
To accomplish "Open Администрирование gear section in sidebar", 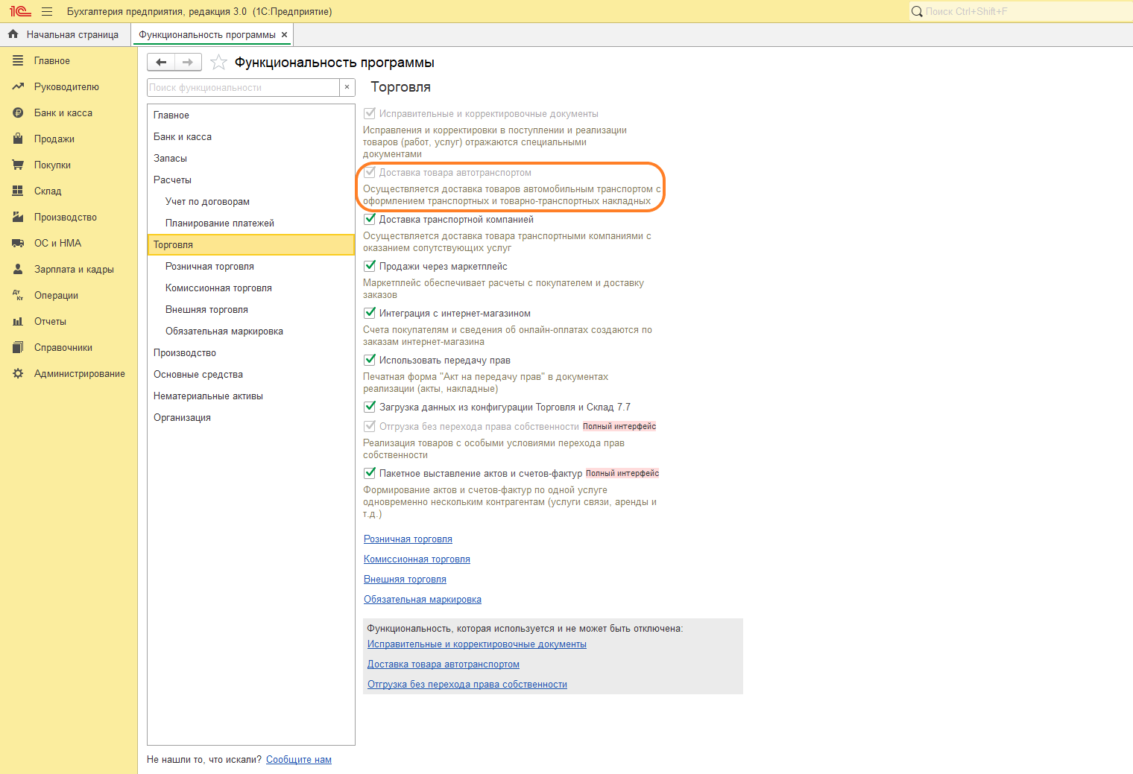I will coord(79,374).
